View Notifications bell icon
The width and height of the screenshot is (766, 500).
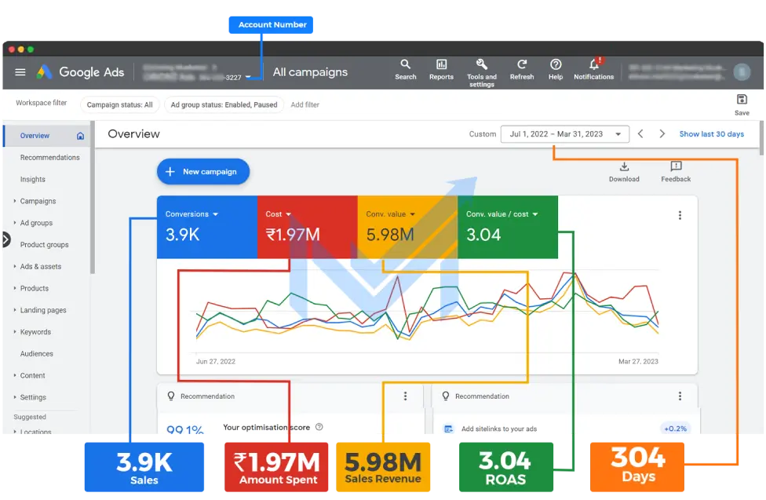tap(593, 65)
